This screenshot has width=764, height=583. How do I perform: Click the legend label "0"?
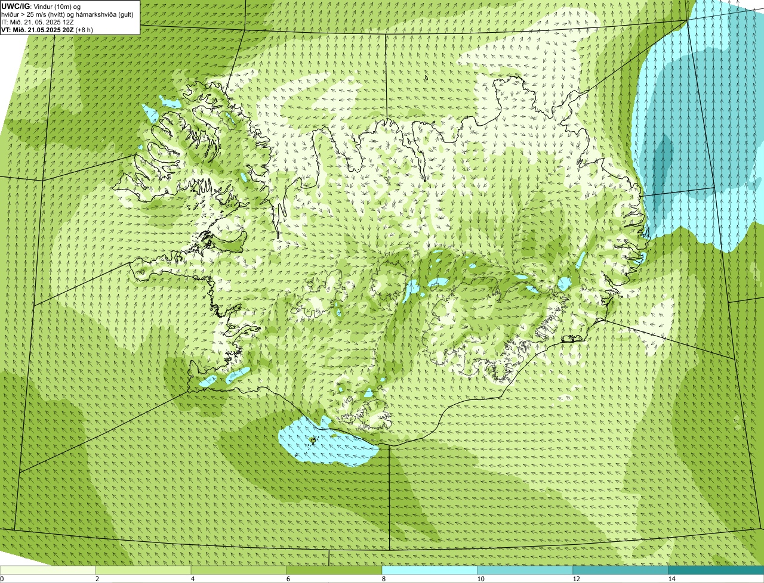click(x=2, y=579)
